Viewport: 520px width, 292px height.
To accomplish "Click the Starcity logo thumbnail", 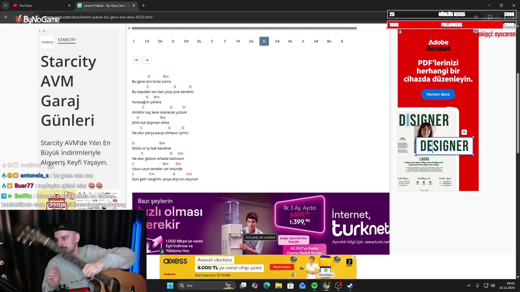I will click(47, 42).
